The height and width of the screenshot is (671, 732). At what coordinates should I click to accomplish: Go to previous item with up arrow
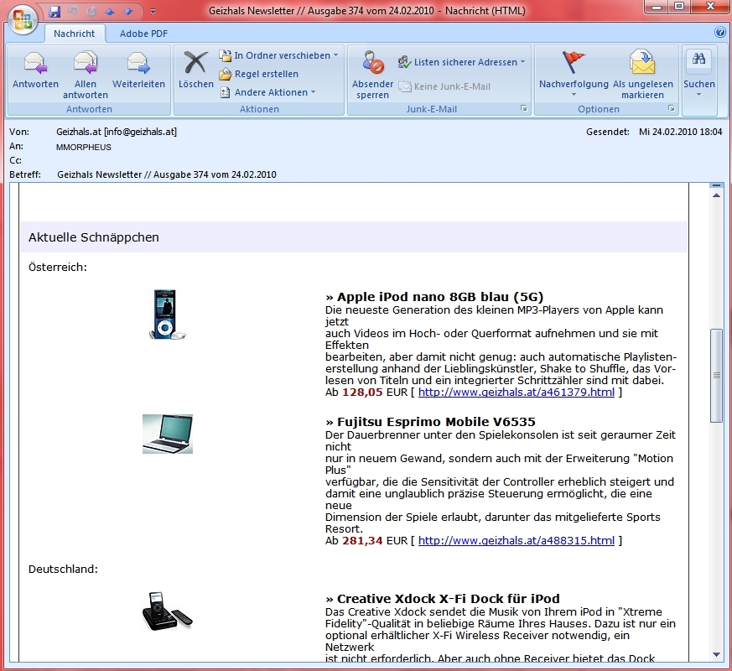tap(110, 12)
